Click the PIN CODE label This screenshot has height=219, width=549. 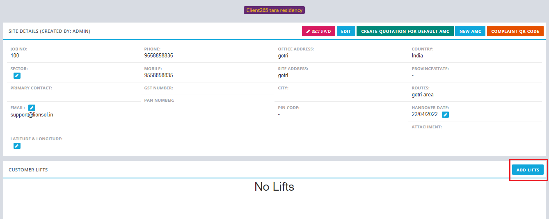pyautogui.click(x=288, y=108)
